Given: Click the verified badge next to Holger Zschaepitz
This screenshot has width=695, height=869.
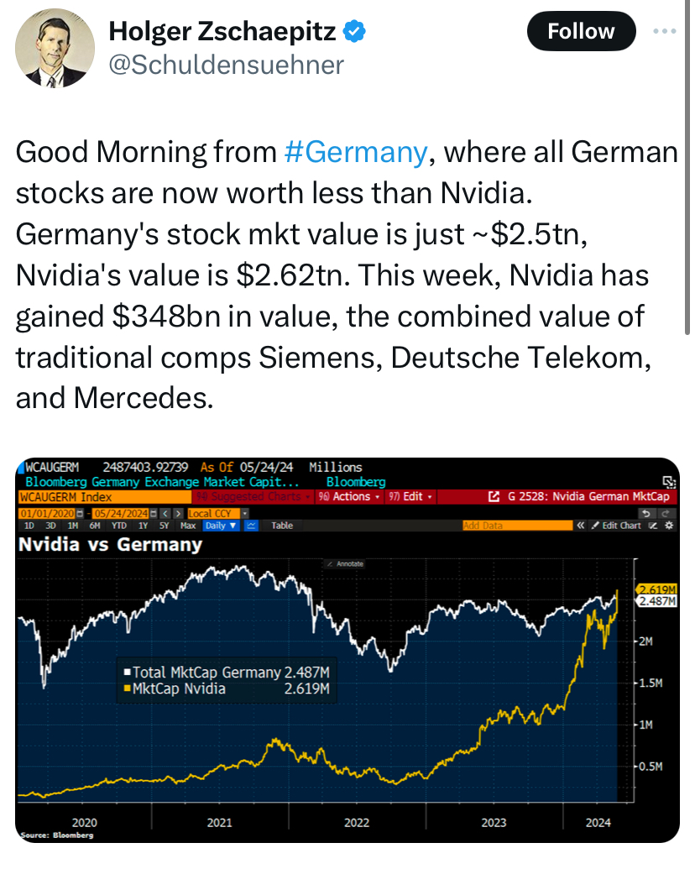Looking at the screenshot, I should click(x=355, y=32).
